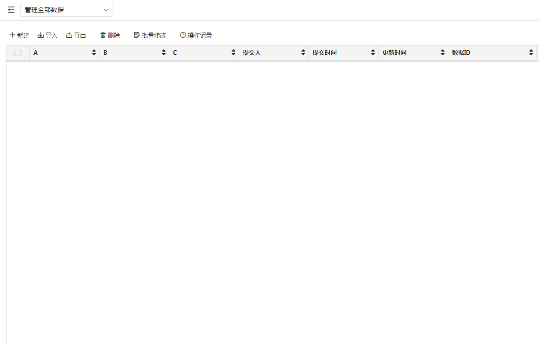Viewport: 539px width, 344px height.
Task: Sort column B using its sort arrows
Action: [164, 53]
